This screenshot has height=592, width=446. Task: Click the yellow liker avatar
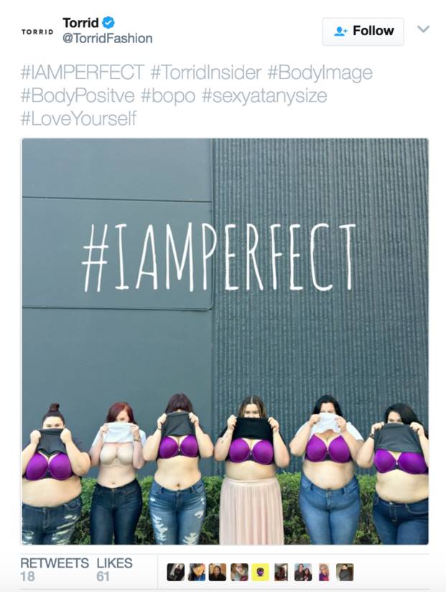(x=260, y=572)
